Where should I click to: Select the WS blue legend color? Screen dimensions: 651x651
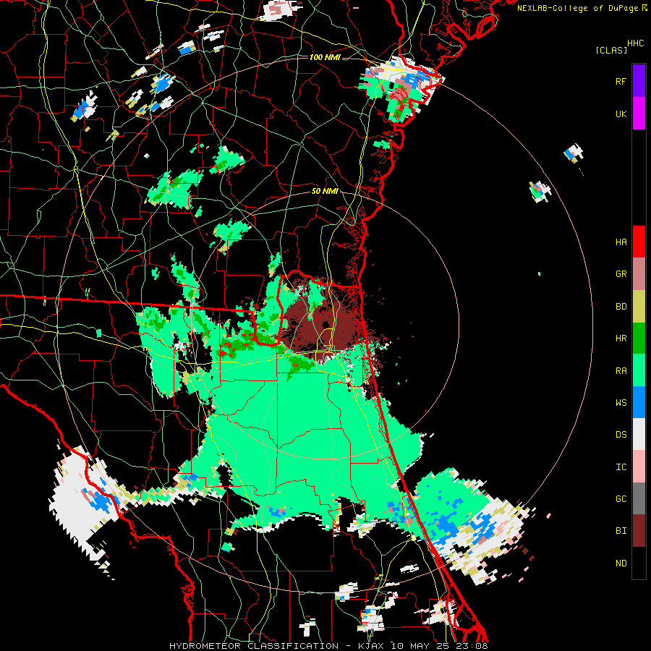(639, 402)
